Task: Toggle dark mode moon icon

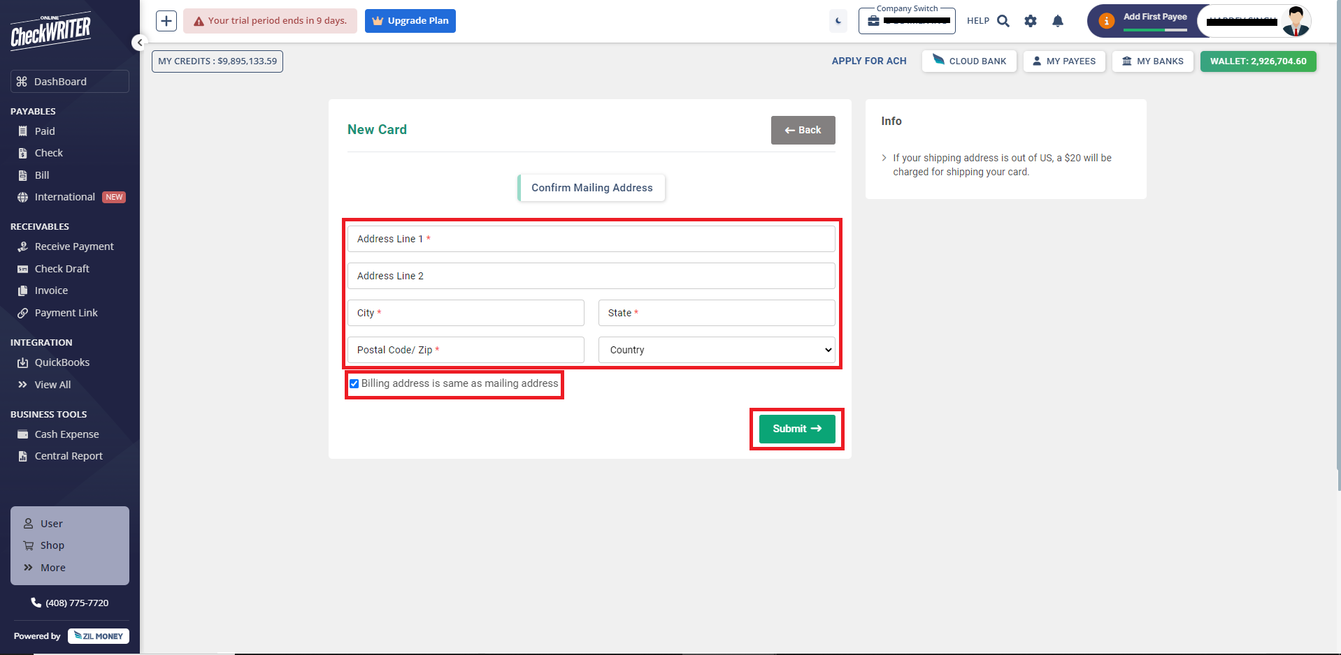Action: pyautogui.click(x=838, y=21)
